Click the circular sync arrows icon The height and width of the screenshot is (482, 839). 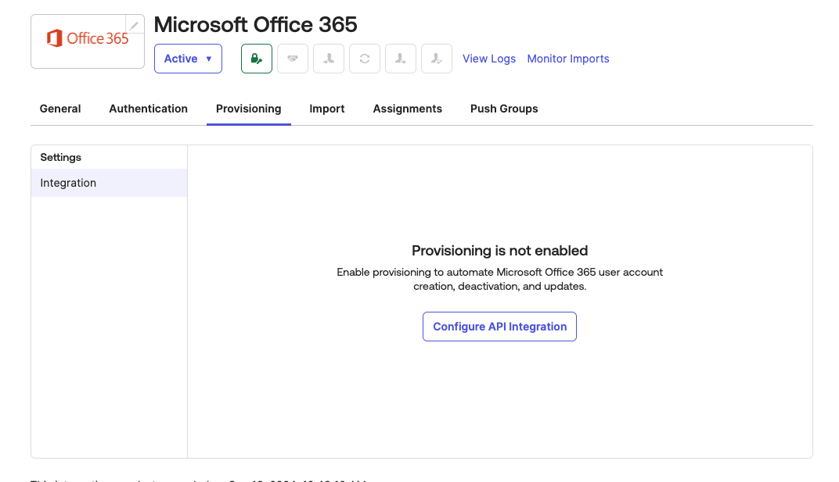[x=365, y=59]
